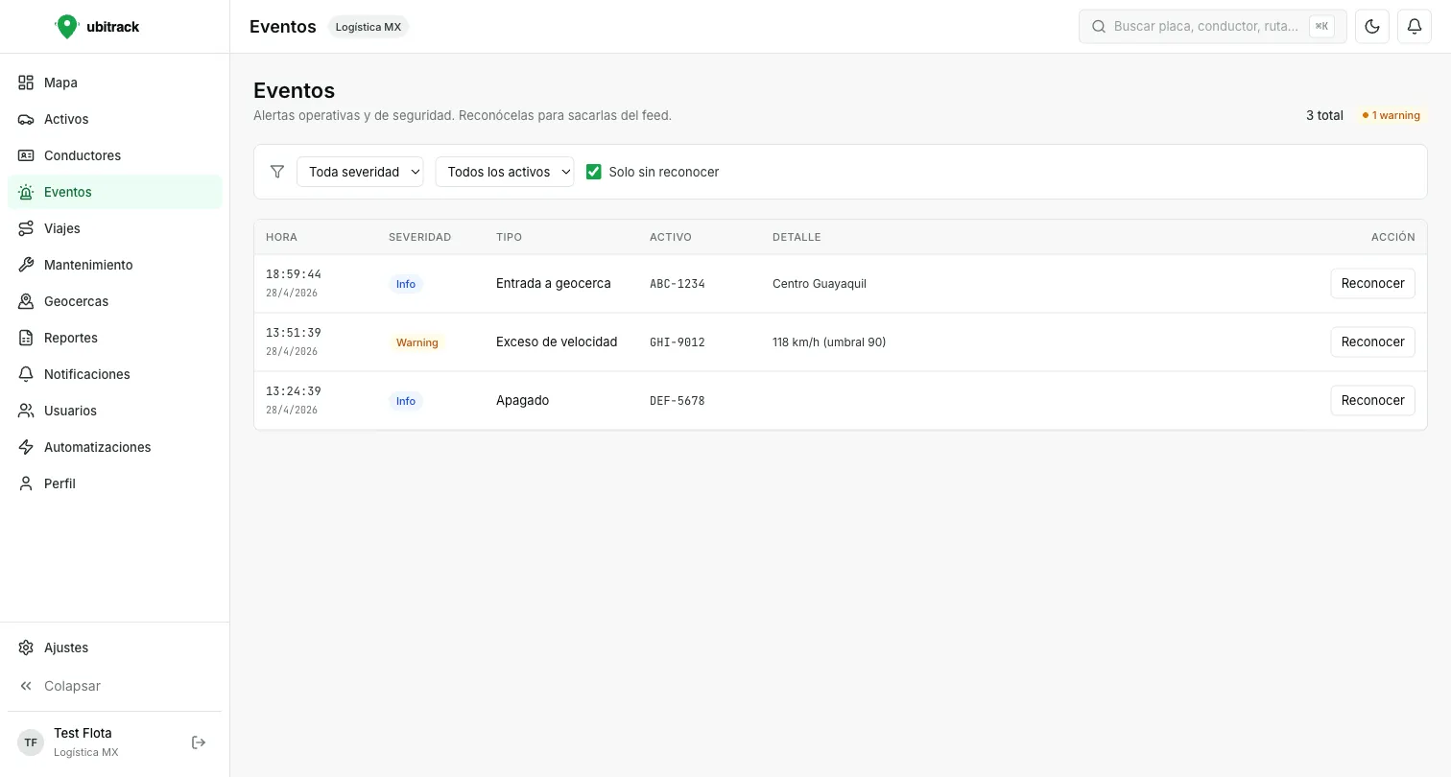Click the Eventos siren icon
1451x777 pixels.
(x=26, y=192)
